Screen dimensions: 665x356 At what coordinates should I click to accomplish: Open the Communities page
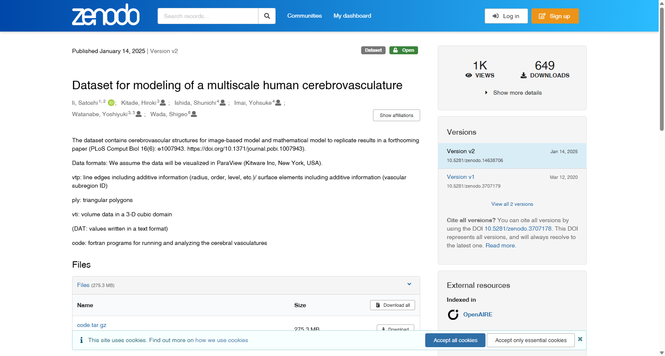pos(304,16)
